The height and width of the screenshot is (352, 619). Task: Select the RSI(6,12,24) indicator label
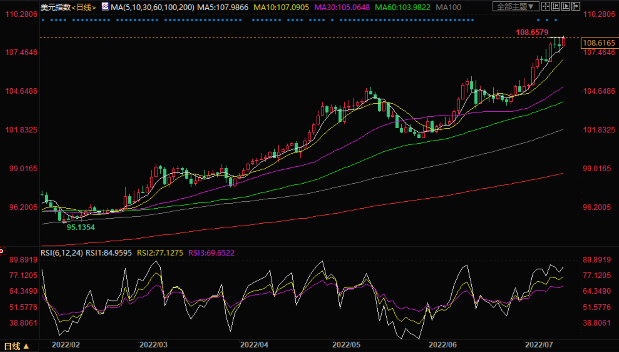coord(61,253)
